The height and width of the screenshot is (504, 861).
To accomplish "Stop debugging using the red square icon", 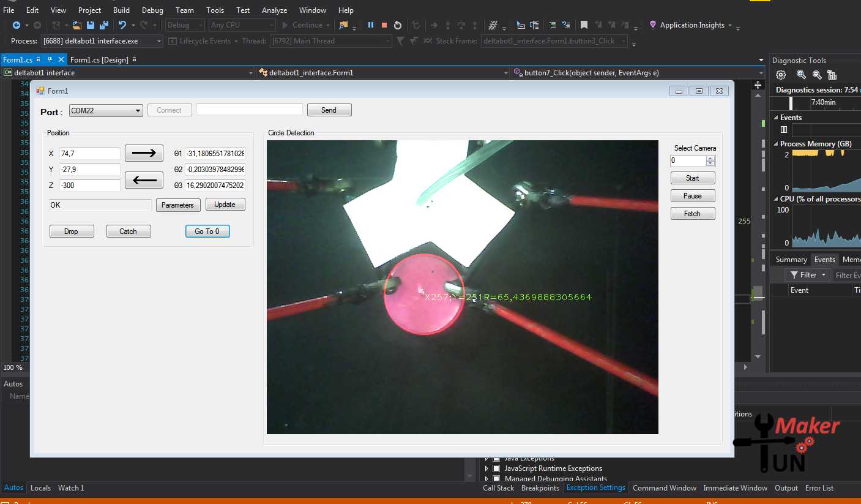I will (x=384, y=25).
